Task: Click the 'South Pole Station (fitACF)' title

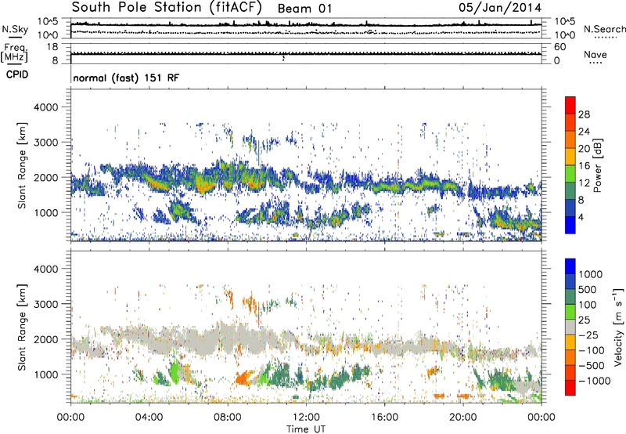Action: 167,7
